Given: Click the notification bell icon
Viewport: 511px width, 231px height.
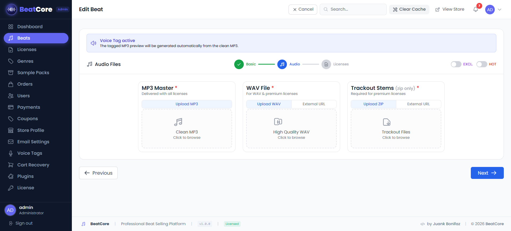Looking at the screenshot, I should 476,10.
